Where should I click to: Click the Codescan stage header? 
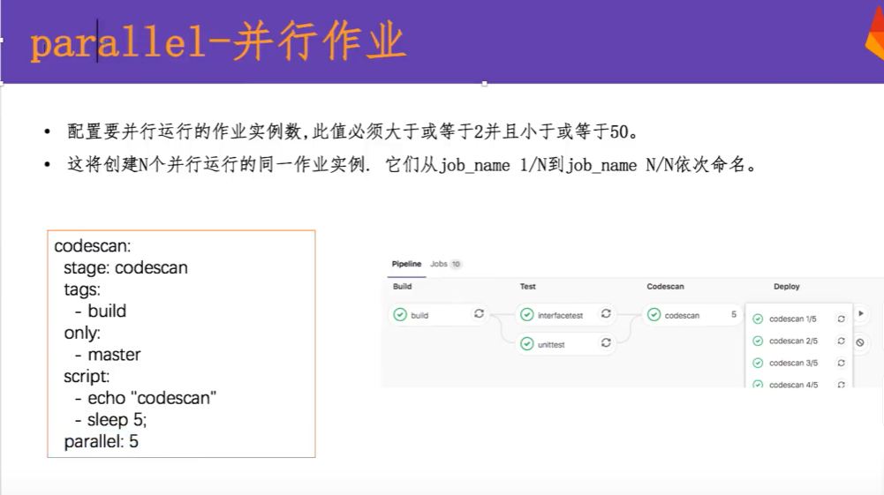pyautogui.click(x=665, y=286)
